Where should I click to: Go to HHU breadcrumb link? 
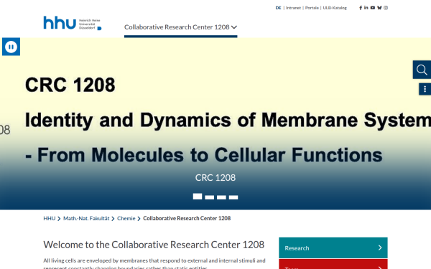pos(49,219)
